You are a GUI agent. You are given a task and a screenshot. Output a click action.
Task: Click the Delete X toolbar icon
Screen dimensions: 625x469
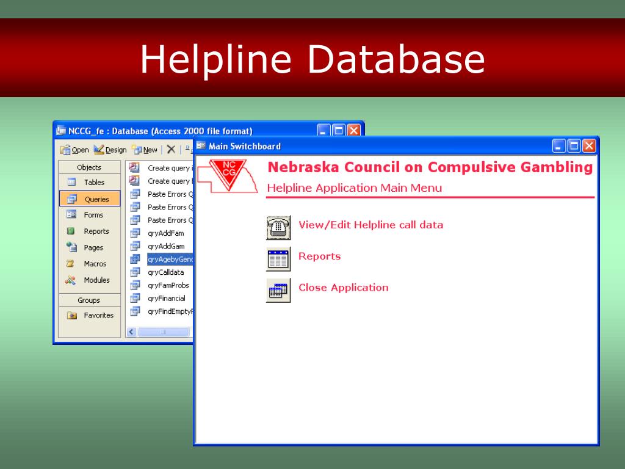(x=171, y=150)
